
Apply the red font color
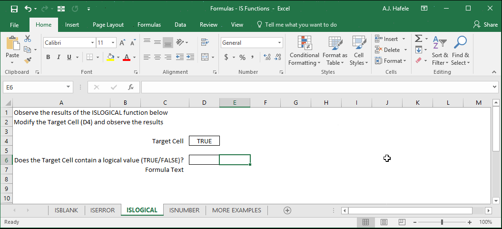click(127, 57)
